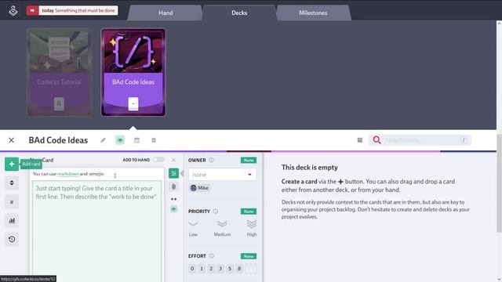This screenshot has width=502, height=282.
Task: Open the deck calendar icon
Action: click(x=136, y=140)
